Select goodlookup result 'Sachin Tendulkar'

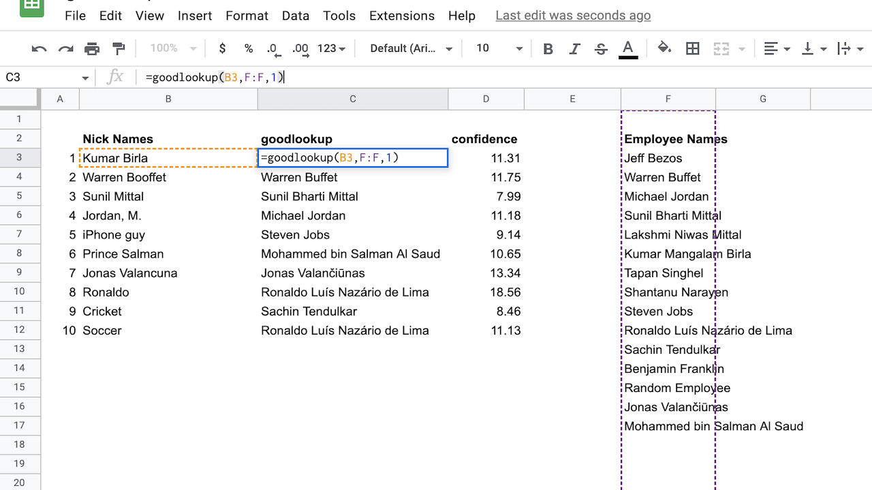pos(353,311)
